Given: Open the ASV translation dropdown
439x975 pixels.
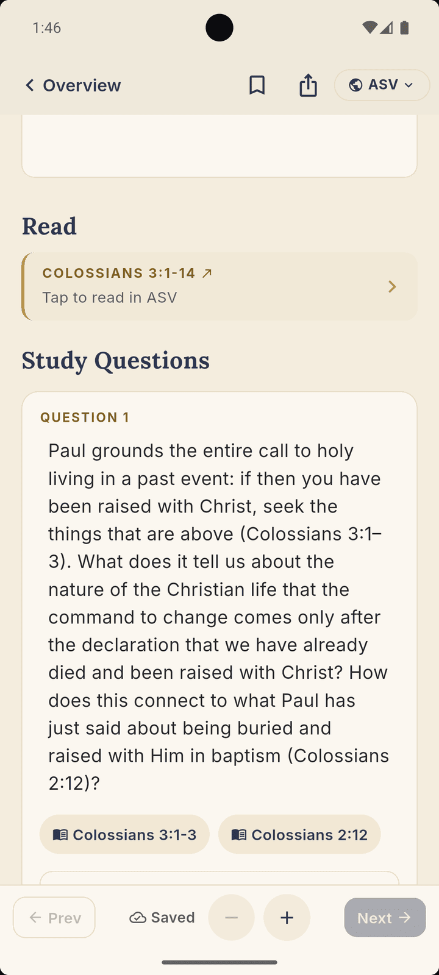Looking at the screenshot, I should 382,85.
